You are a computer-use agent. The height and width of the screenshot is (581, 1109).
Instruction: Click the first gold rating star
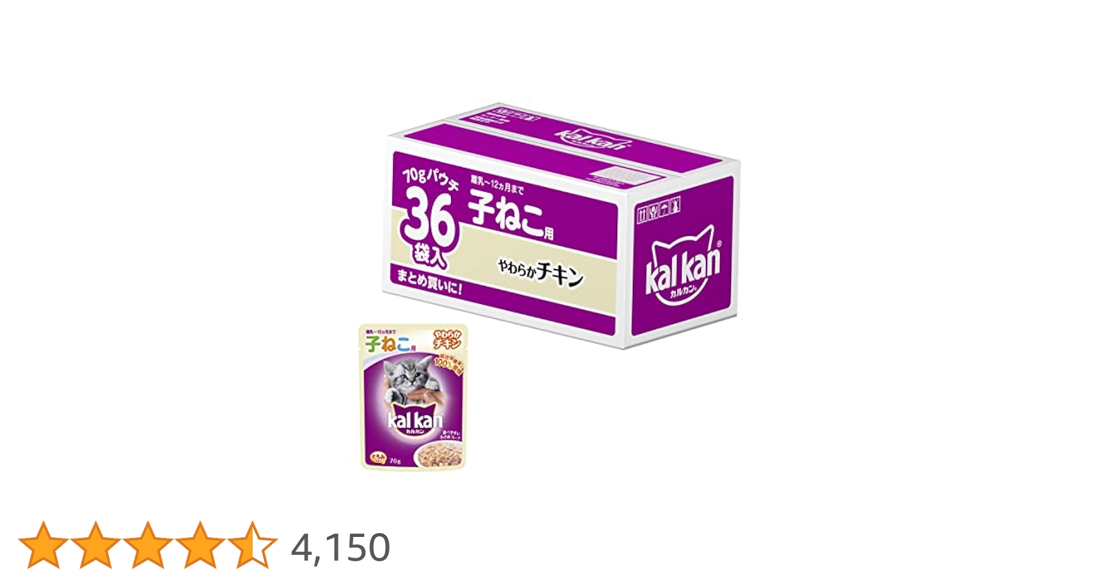click(x=44, y=545)
